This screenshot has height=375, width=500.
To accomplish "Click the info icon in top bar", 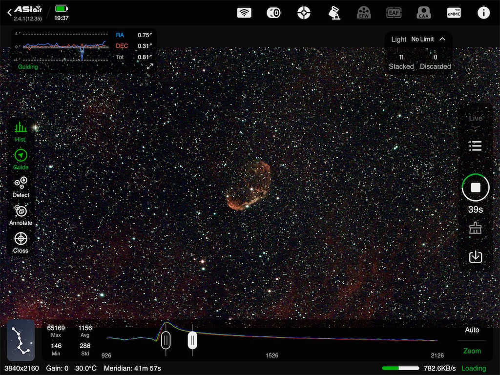I will (483, 13).
